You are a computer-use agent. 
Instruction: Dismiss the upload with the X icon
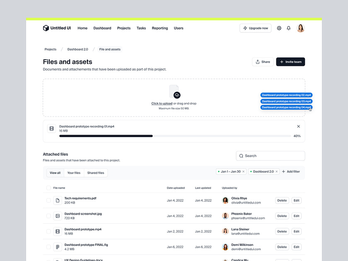[x=298, y=126]
